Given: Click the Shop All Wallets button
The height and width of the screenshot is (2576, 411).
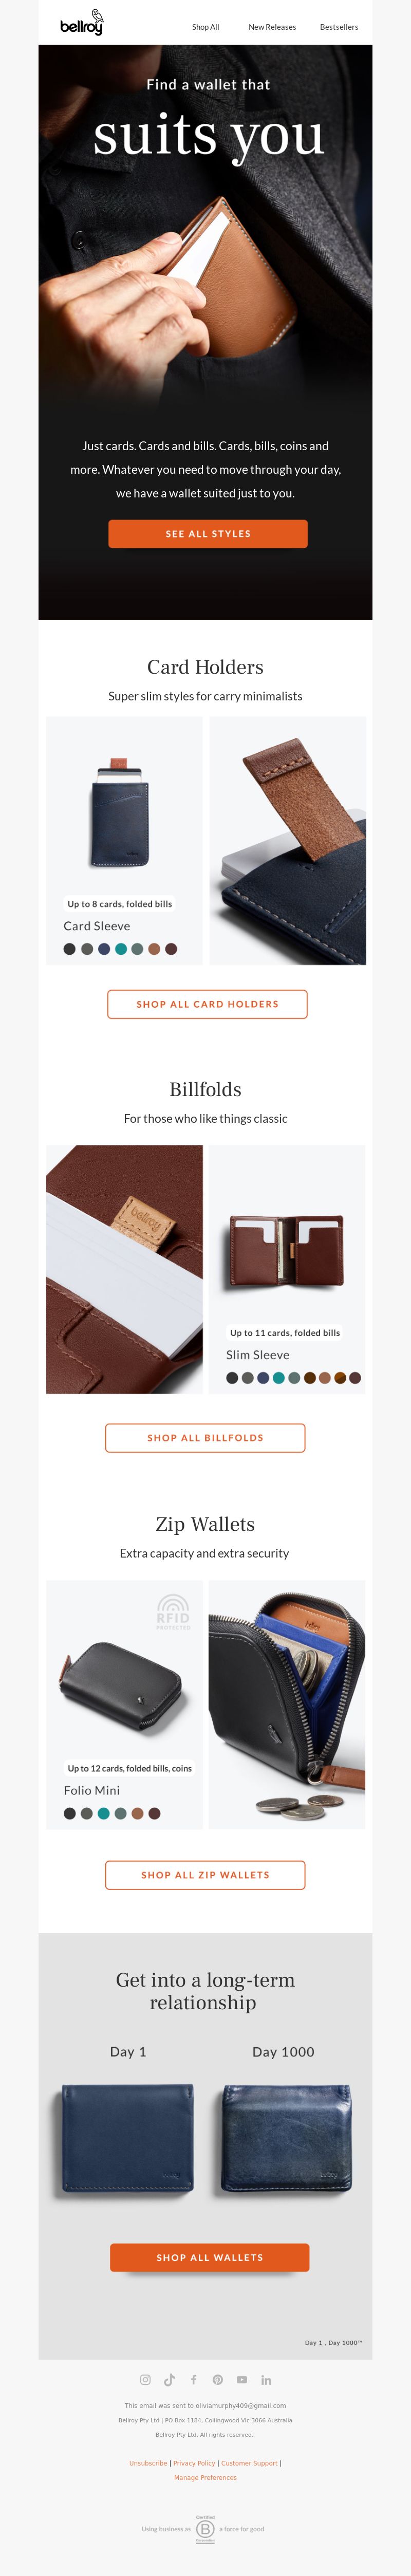Looking at the screenshot, I should coord(209,2257).
